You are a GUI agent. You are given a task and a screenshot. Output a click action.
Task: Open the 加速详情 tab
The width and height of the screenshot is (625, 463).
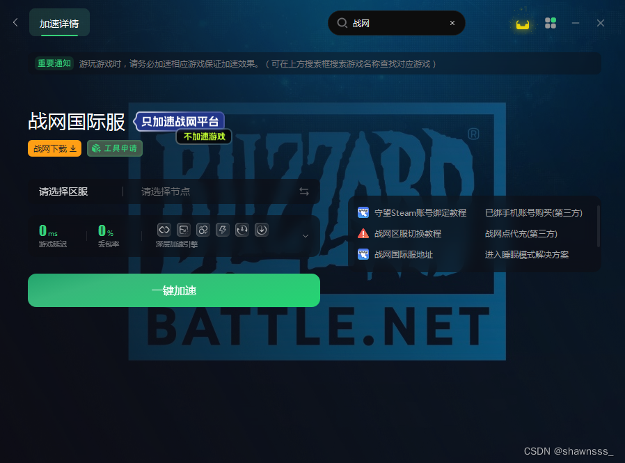tap(59, 23)
